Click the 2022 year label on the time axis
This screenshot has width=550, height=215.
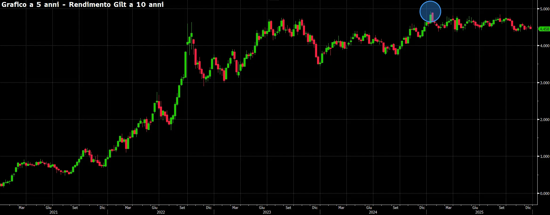click(x=161, y=212)
